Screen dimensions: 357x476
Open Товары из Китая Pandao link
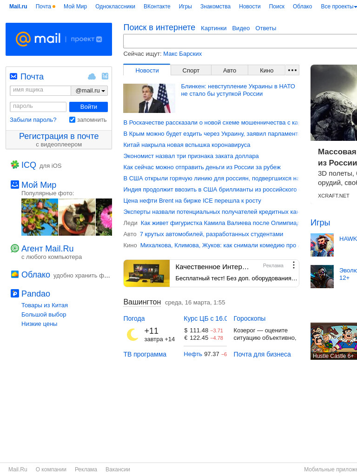[x=44, y=305]
